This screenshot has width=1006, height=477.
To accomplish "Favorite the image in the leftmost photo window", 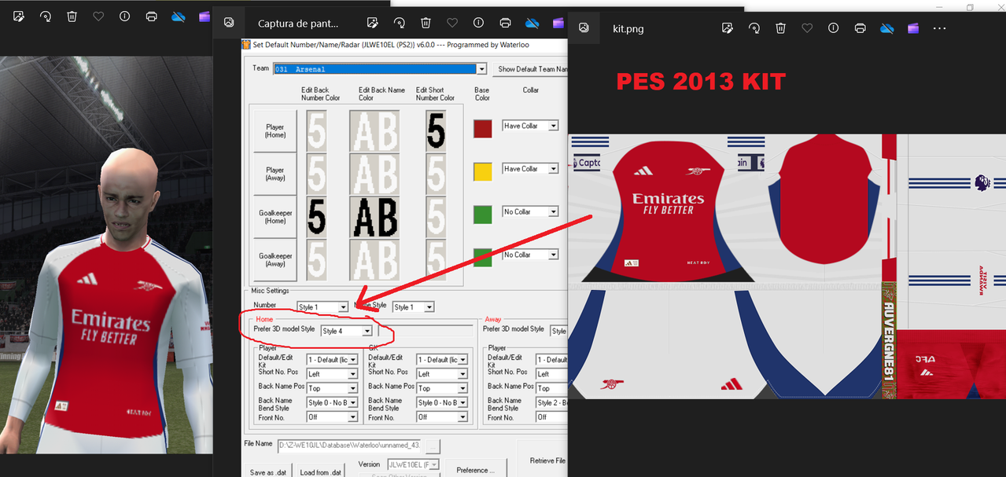I will tap(98, 16).
